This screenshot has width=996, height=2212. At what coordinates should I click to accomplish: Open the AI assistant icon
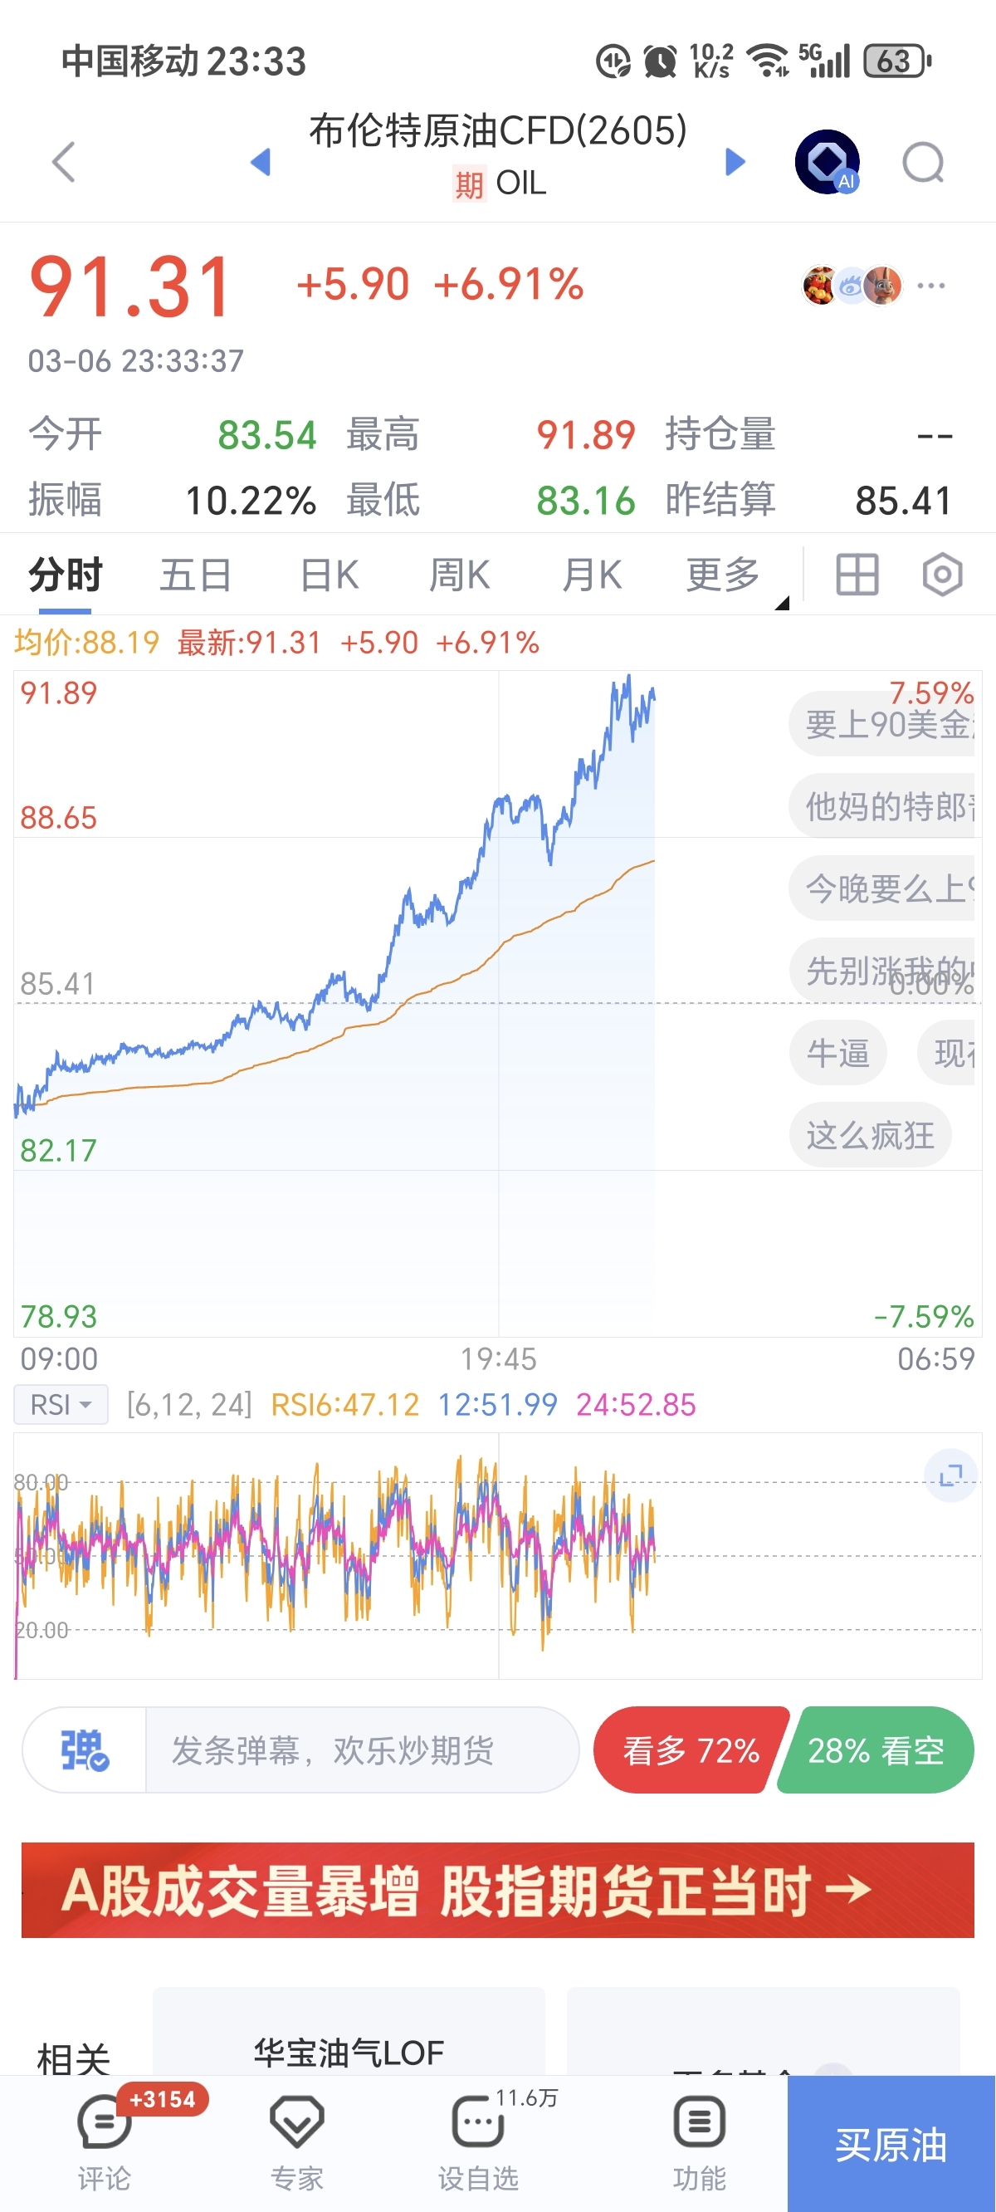pyautogui.click(x=828, y=161)
